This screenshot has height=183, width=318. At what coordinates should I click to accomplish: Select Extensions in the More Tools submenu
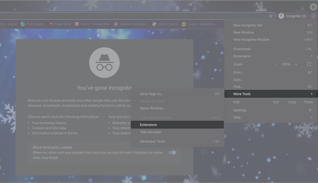click(x=177, y=125)
